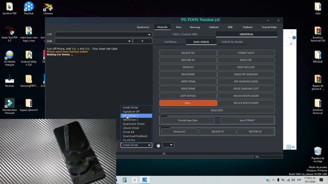Image resolution: width=328 pixels, height=184 pixels.
Task: Open the BROQUE folder on desktop
Action: (318, 57)
